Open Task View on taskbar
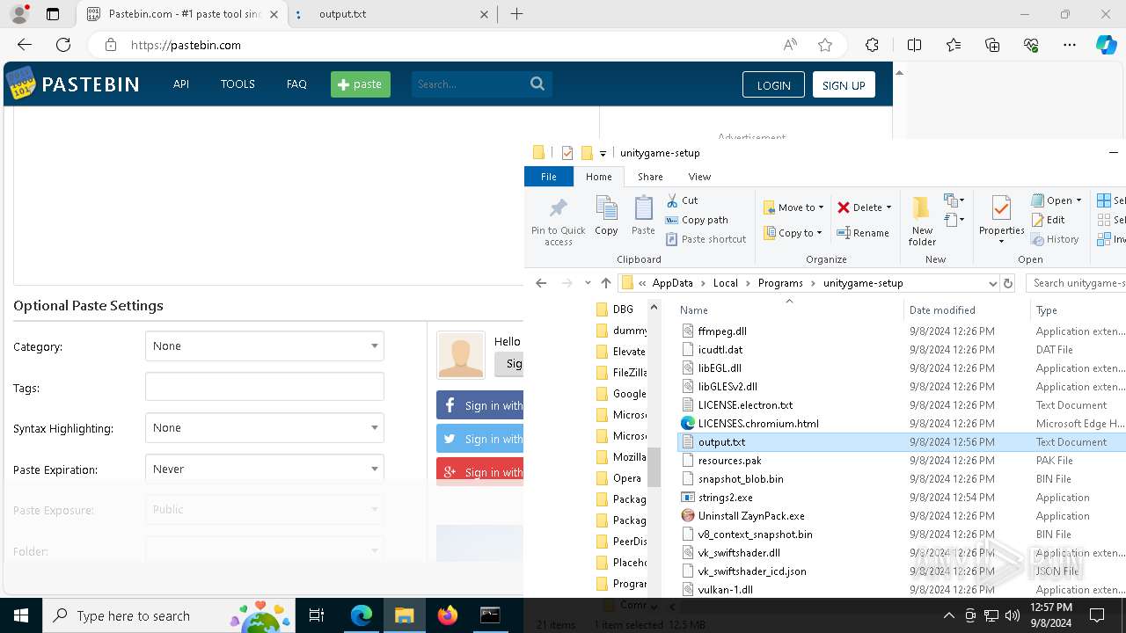The image size is (1126, 633). pos(317,615)
